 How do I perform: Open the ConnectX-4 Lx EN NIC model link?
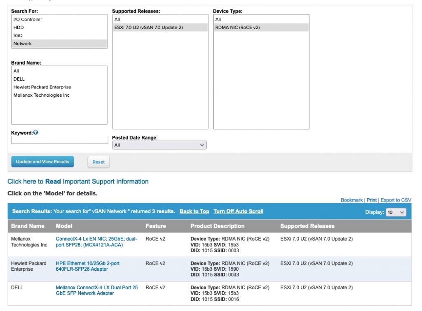pos(96,241)
